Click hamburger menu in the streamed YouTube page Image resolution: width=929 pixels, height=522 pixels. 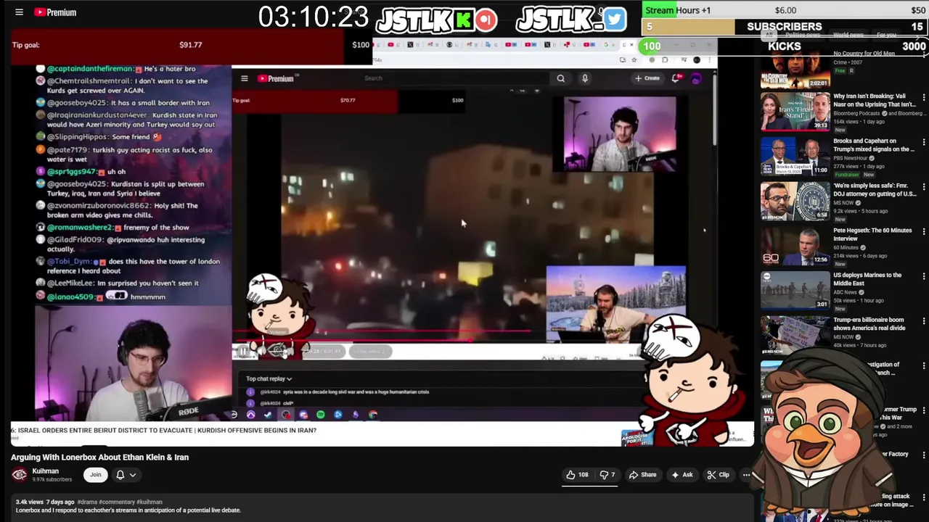[245, 78]
